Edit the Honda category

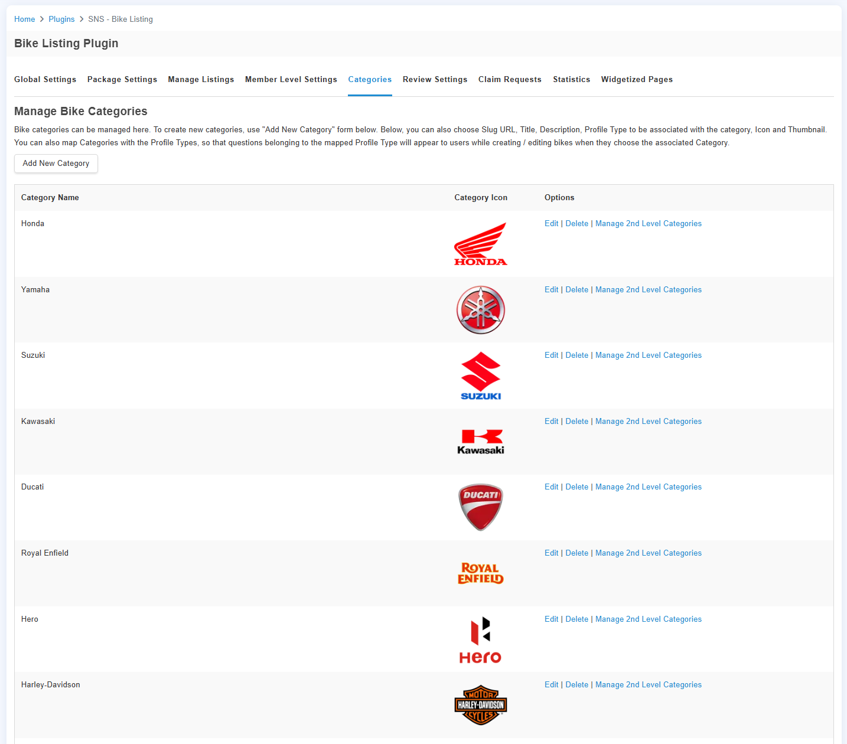551,224
